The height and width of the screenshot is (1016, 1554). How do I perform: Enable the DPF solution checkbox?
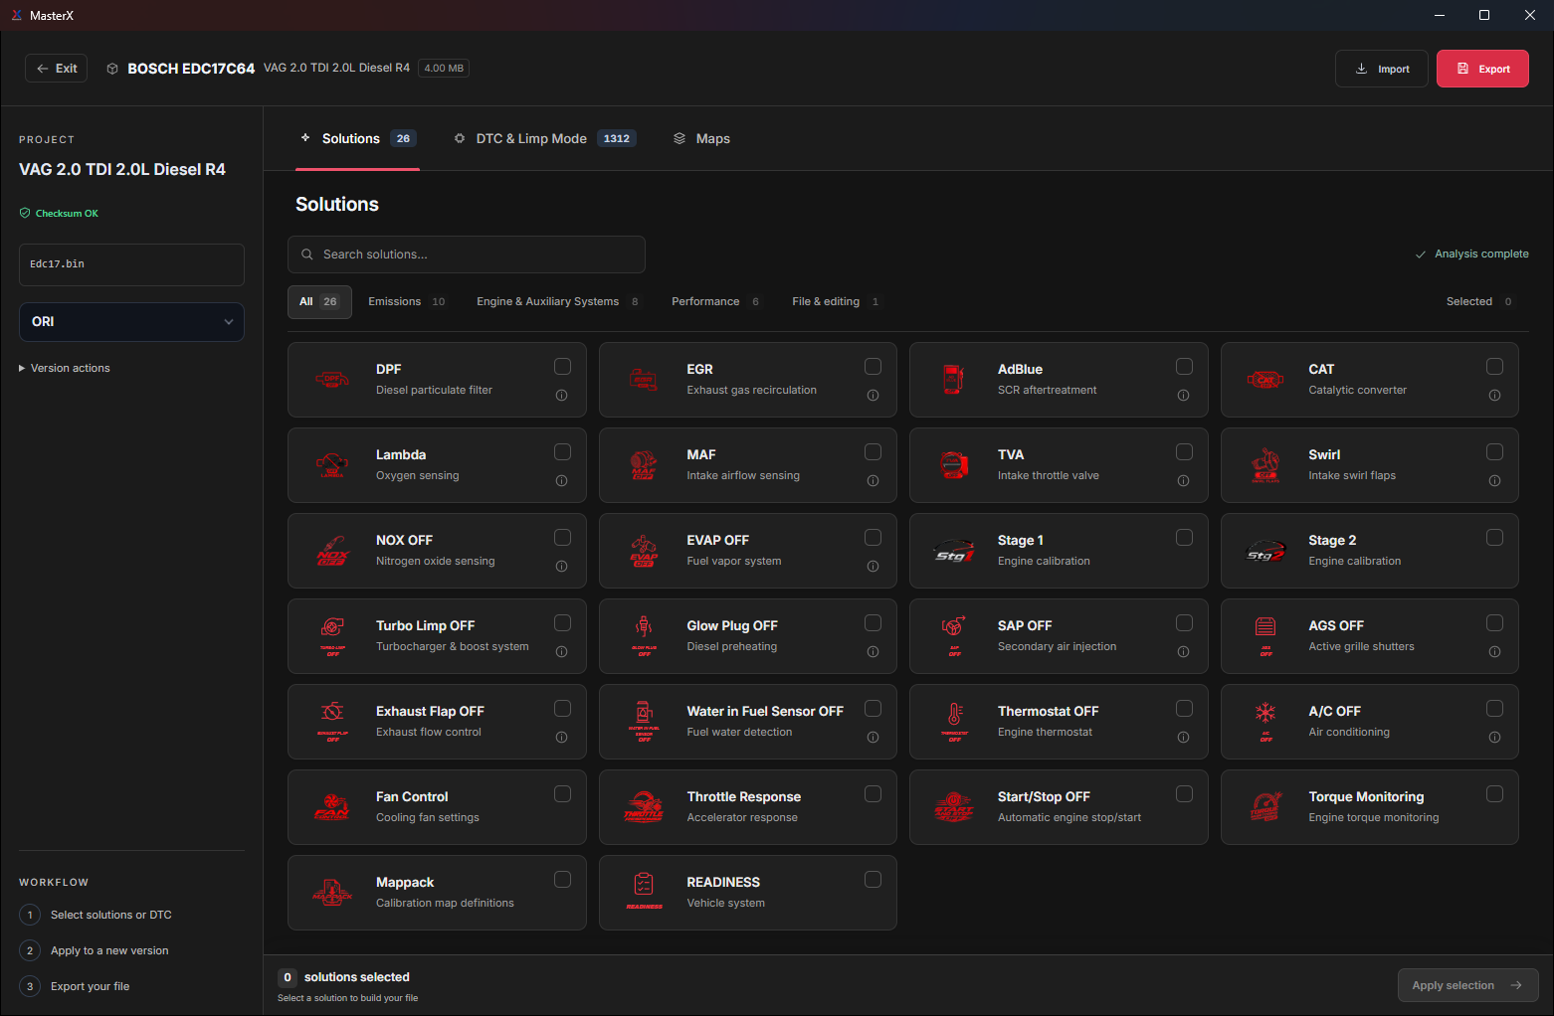tap(562, 367)
